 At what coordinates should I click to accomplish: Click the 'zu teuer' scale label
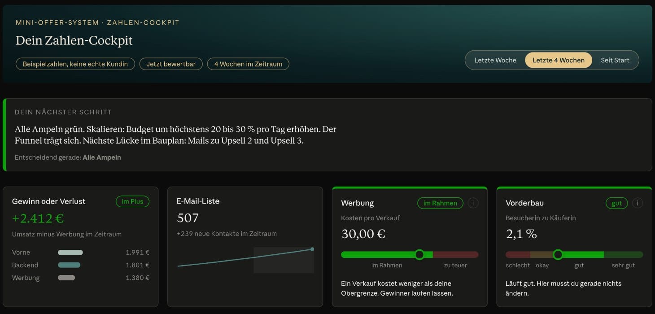[x=455, y=265]
